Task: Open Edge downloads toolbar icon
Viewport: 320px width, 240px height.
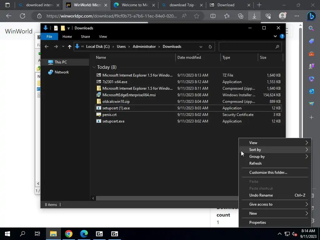Action: tap(254, 16)
